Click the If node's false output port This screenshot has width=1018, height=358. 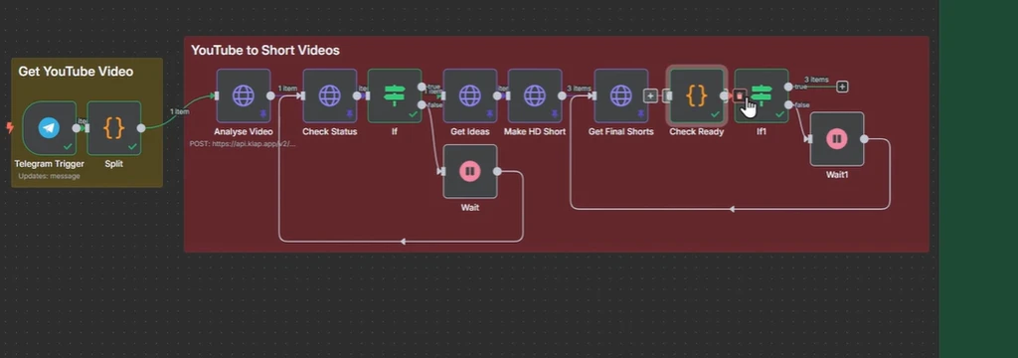point(422,104)
